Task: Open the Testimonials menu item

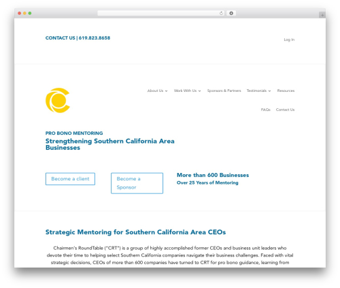Action: click(x=256, y=91)
